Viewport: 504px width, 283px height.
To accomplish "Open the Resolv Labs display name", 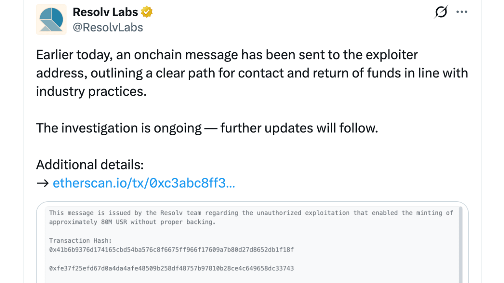I will click(x=105, y=12).
